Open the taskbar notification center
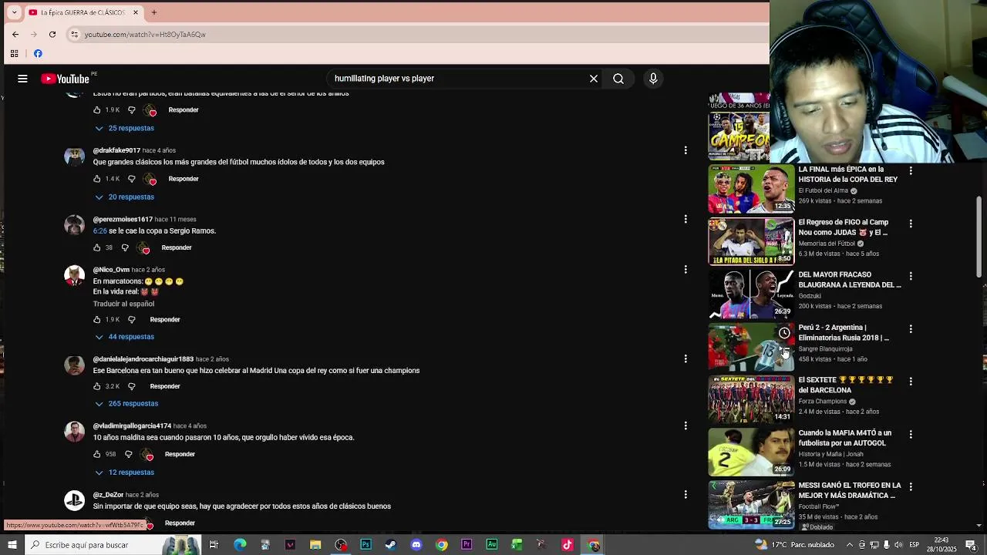The height and width of the screenshot is (555, 987). 971,545
